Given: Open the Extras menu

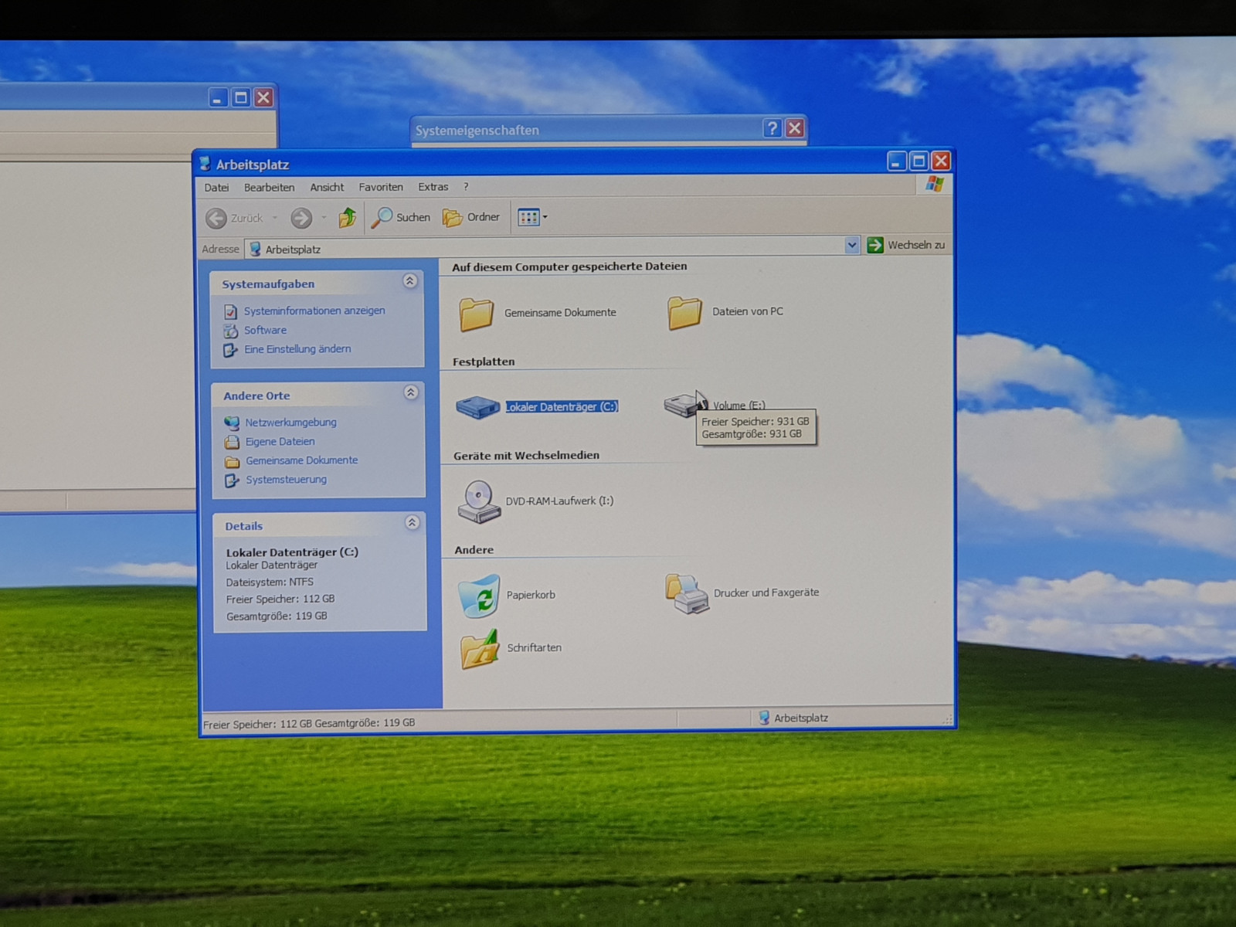Looking at the screenshot, I should click(433, 187).
